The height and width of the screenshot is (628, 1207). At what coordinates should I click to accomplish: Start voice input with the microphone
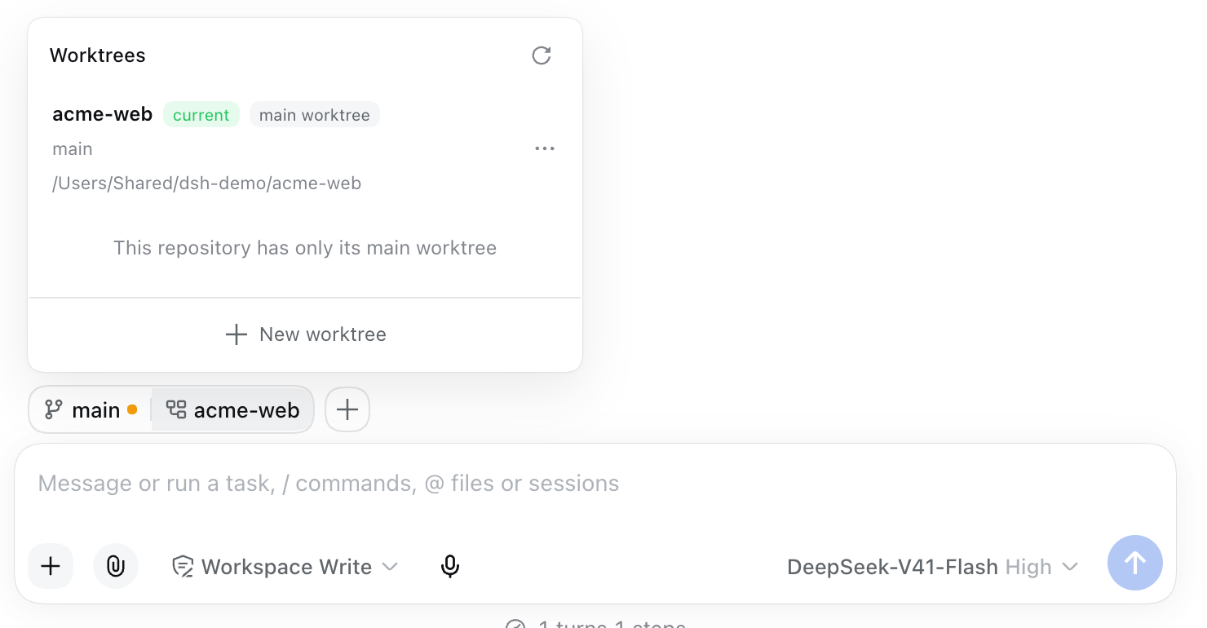pos(450,566)
